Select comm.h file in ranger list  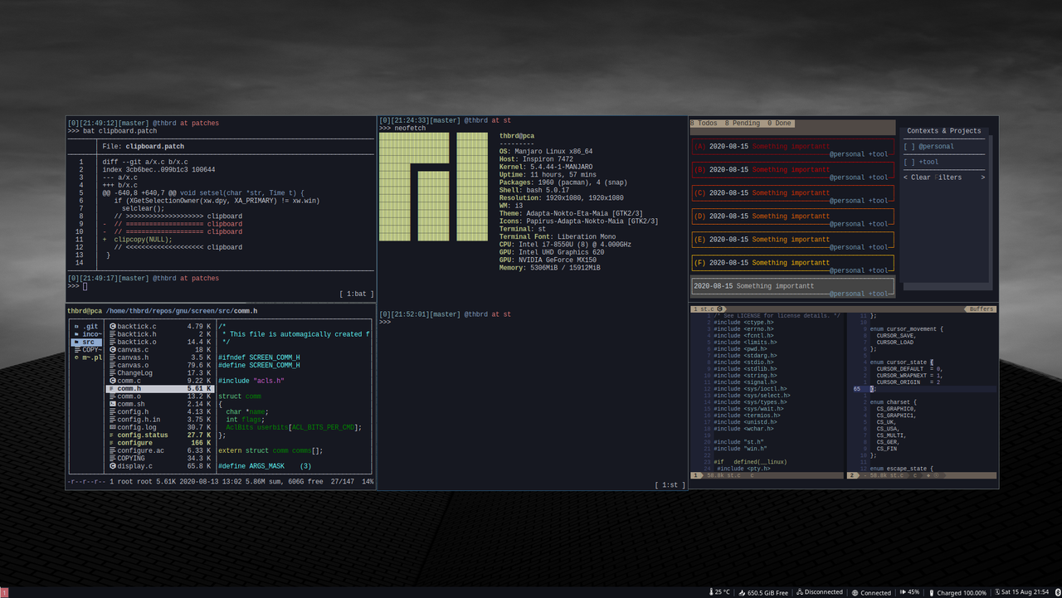(160, 388)
